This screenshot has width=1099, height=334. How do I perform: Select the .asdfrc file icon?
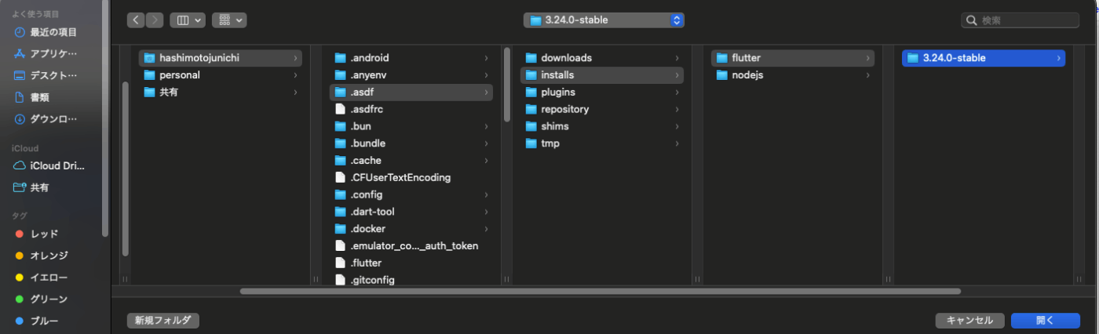point(340,109)
